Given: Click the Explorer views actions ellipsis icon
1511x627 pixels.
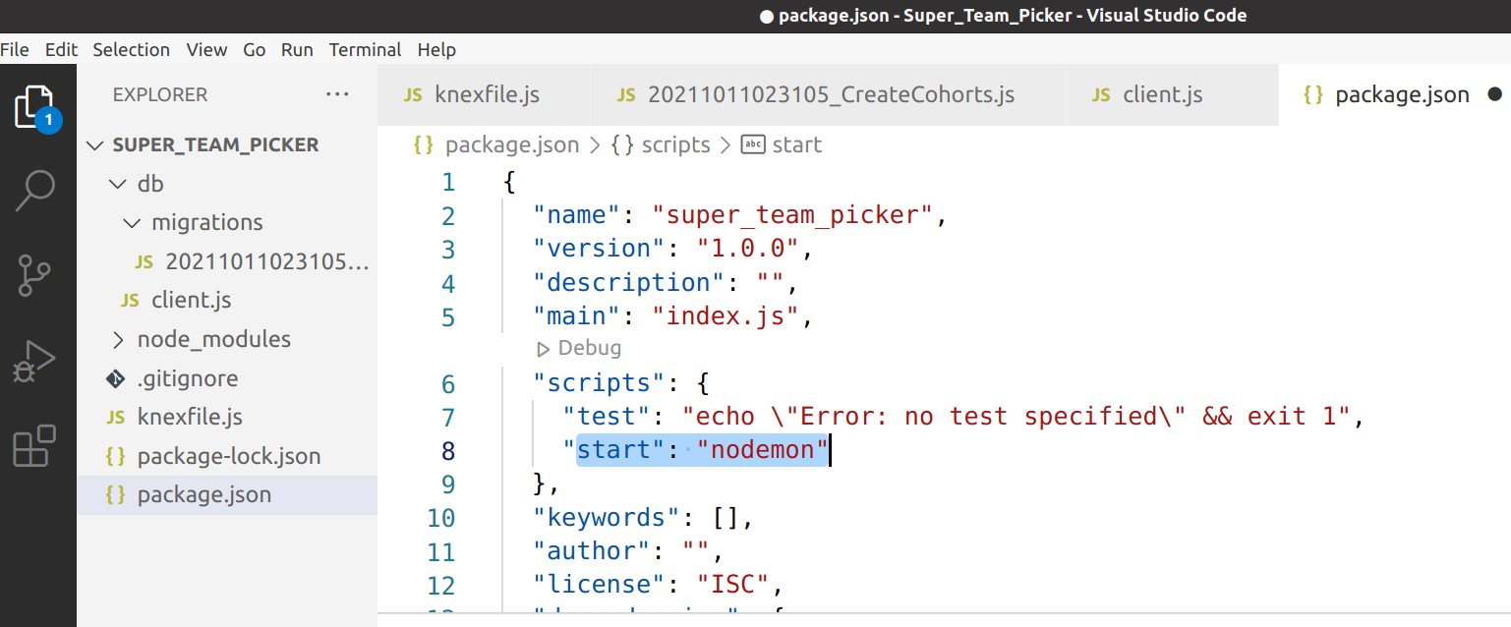Looking at the screenshot, I should click(x=337, y=93).
